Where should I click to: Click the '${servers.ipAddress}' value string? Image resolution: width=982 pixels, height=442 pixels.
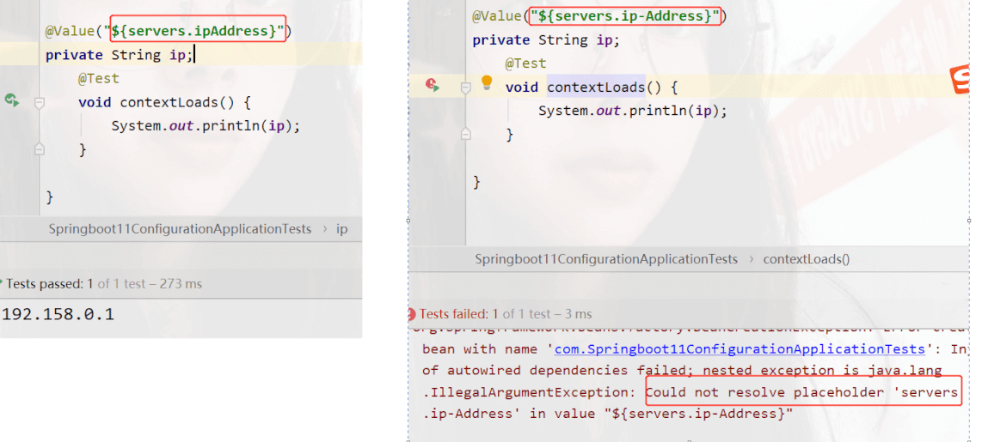pos(198,31)
